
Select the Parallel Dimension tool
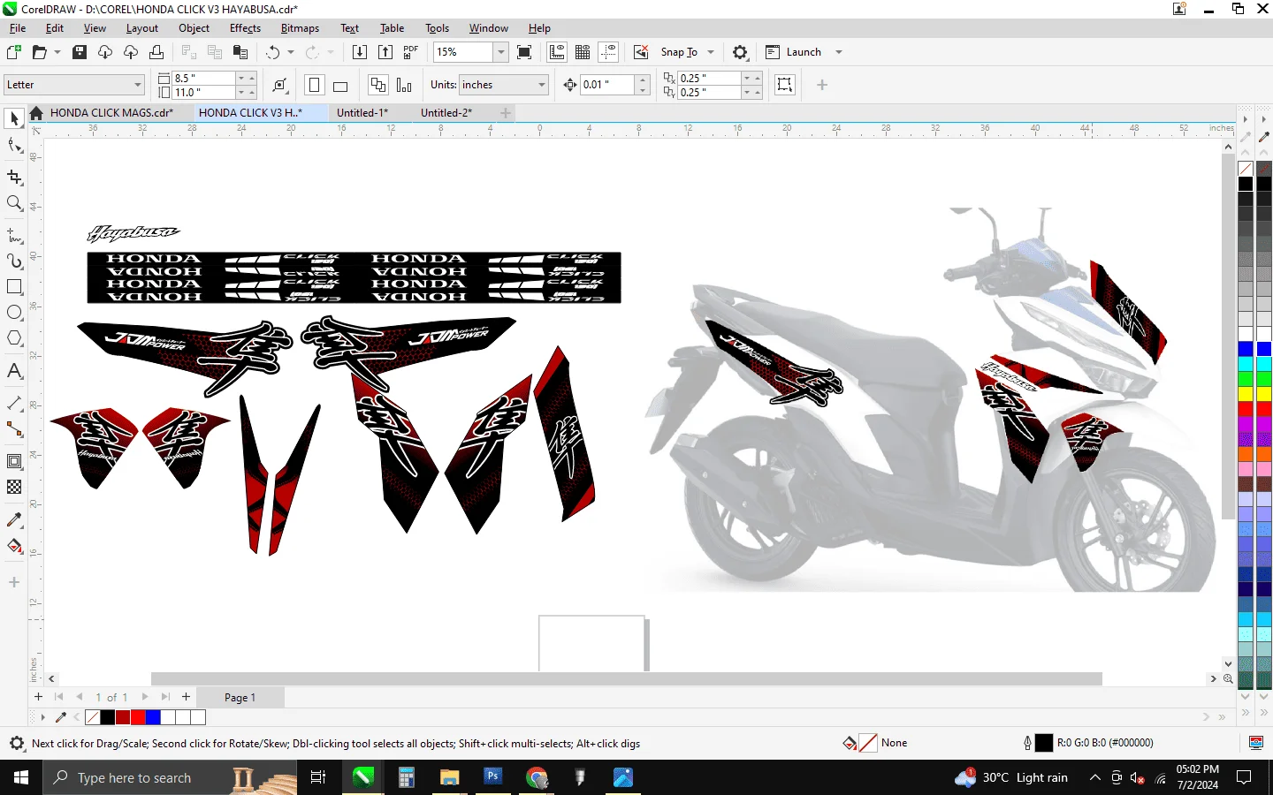pyautogui.click(x=14, y=404)
